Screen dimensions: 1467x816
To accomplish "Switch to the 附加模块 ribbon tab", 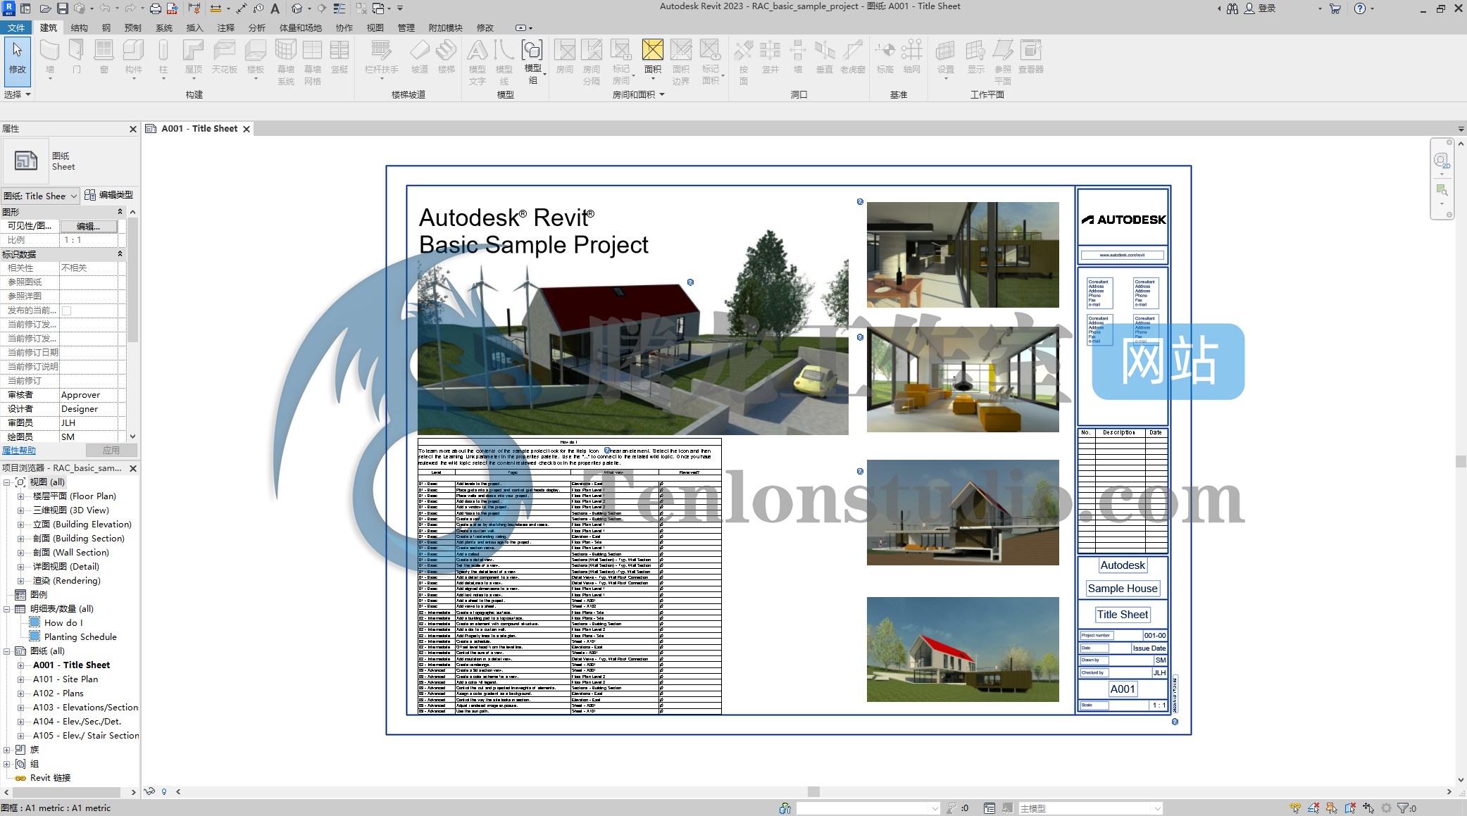I will (446, 27).
